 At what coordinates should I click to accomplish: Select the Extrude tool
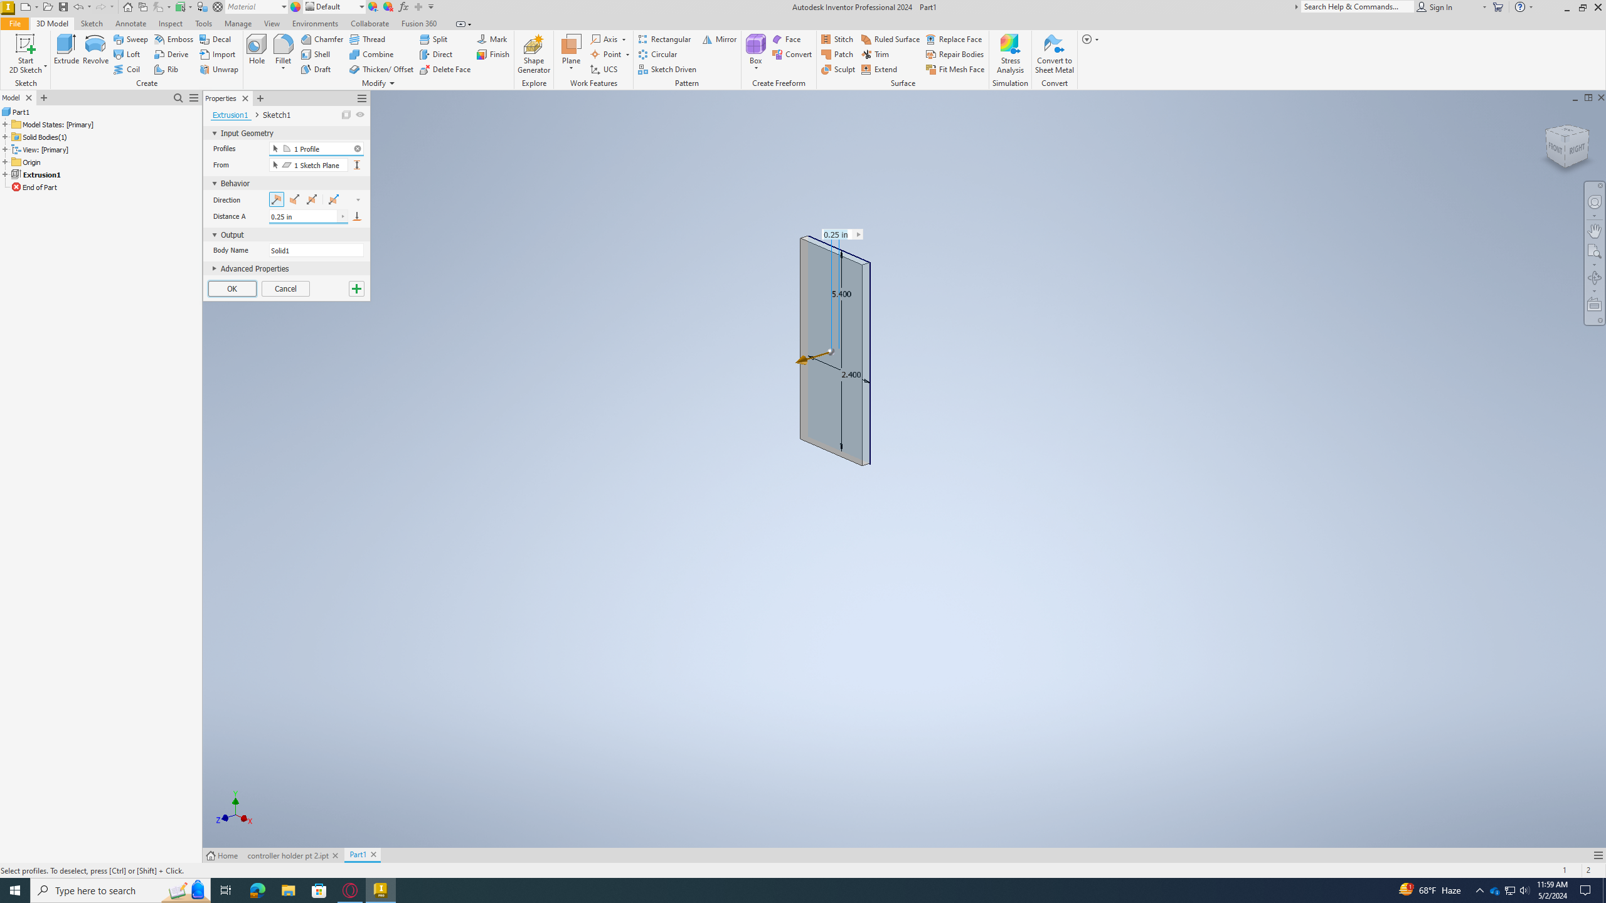[x=66, y=50]
